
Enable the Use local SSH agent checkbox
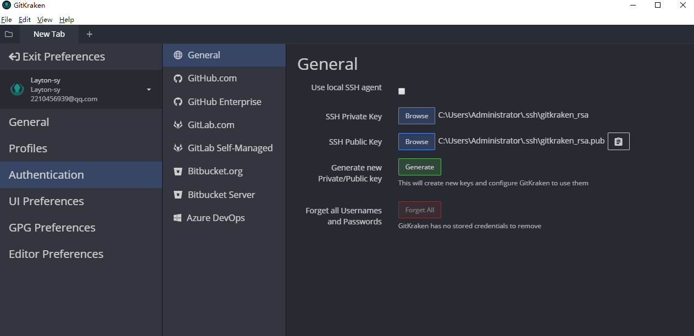pyautogui.click(x=402, y=91)
